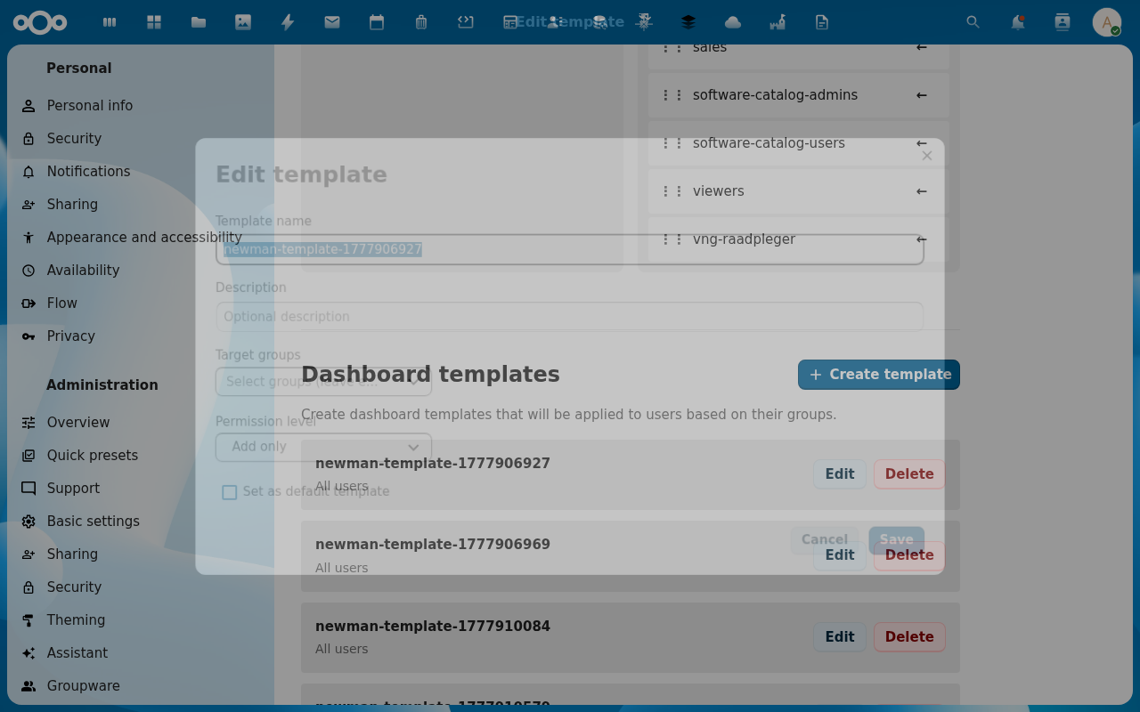Viewport: 1140px width, 712px height.
Task: Open the stacked layers app icon
Action: pos(688,22)
